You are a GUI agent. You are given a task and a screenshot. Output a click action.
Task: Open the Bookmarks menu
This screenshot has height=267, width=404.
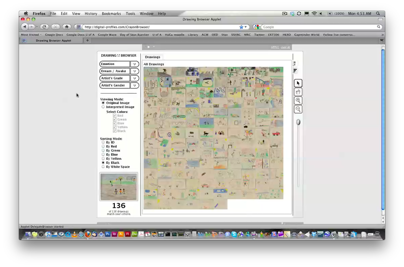[111, 14]
